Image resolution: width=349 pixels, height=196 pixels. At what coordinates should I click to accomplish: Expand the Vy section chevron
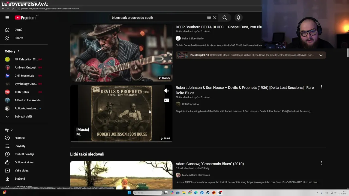[12, 130]
